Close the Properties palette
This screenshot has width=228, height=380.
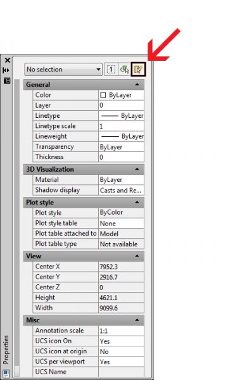(x=8, y=60)
